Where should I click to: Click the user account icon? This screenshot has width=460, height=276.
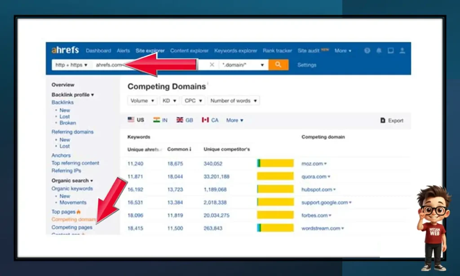402,51
